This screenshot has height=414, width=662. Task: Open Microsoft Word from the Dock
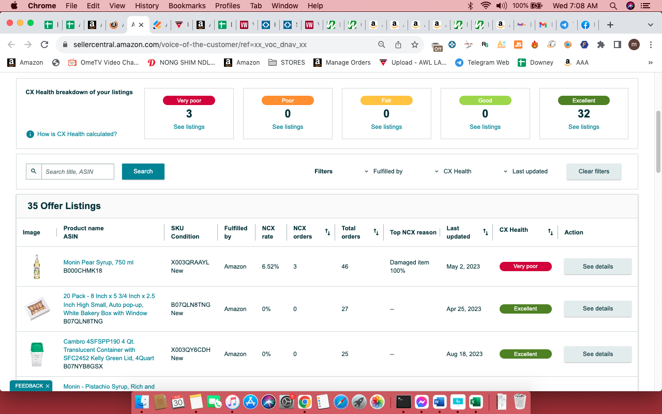click(x=440, y=401)
